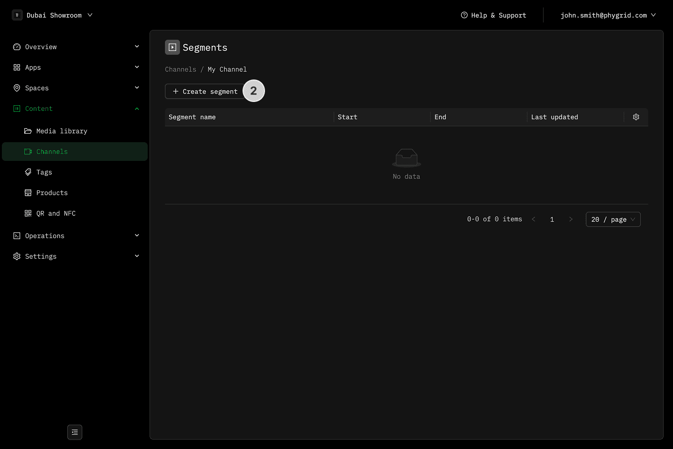Click the Content section icon
Viewport: 673px width, 449px height.
[17, 109]
